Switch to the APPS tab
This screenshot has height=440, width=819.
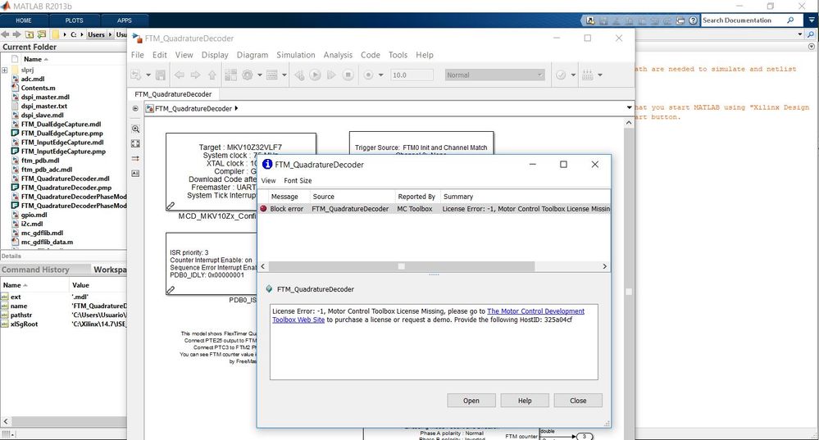click(125, 20)
